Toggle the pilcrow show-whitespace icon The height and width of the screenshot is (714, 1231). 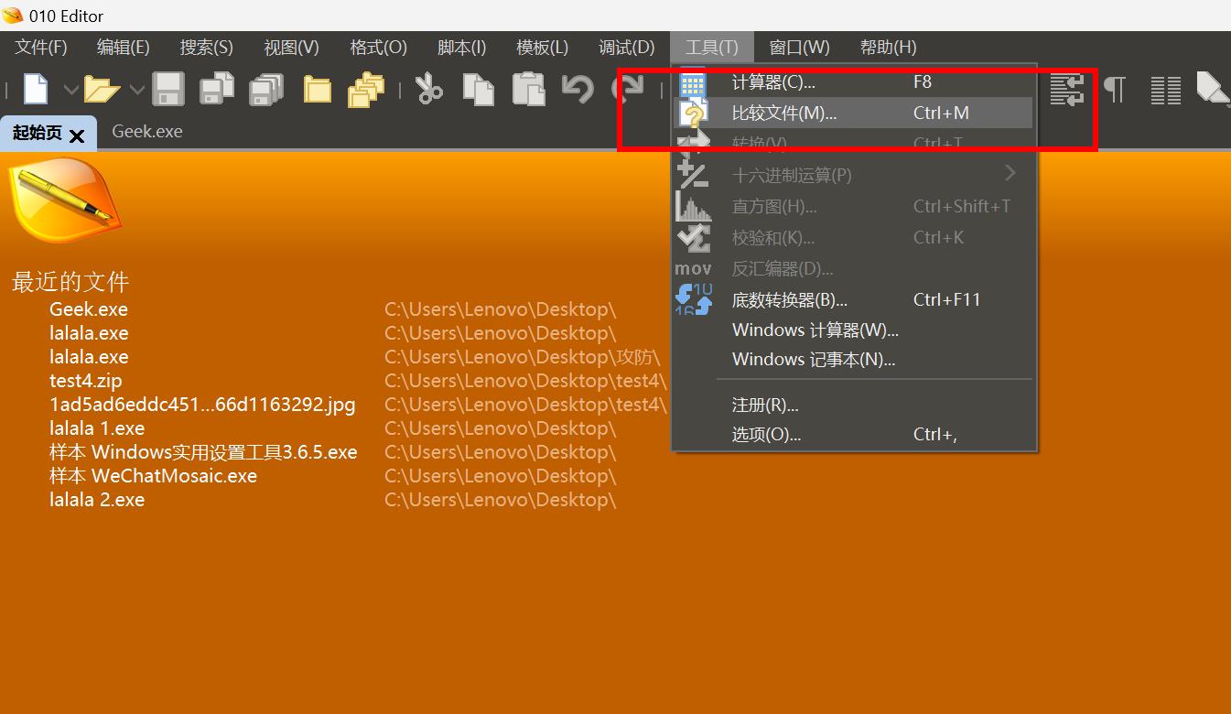coord(1115,89)
